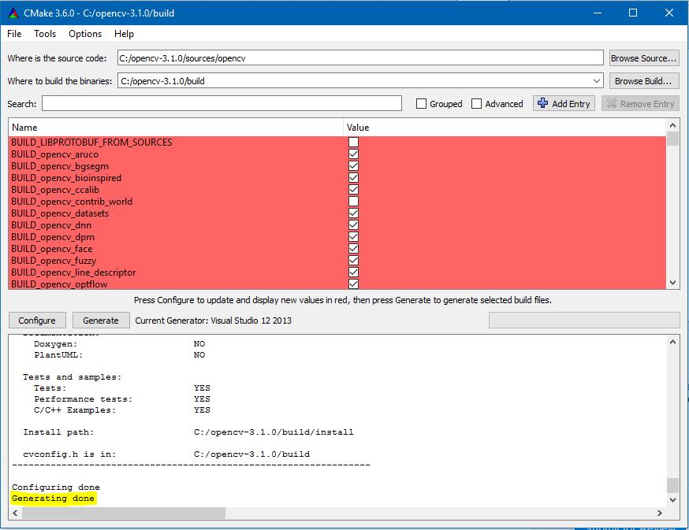This screenshot has height=530, width=689.
Task: Click the blue plus Add Entry icon
Action: tap(542, 104)
